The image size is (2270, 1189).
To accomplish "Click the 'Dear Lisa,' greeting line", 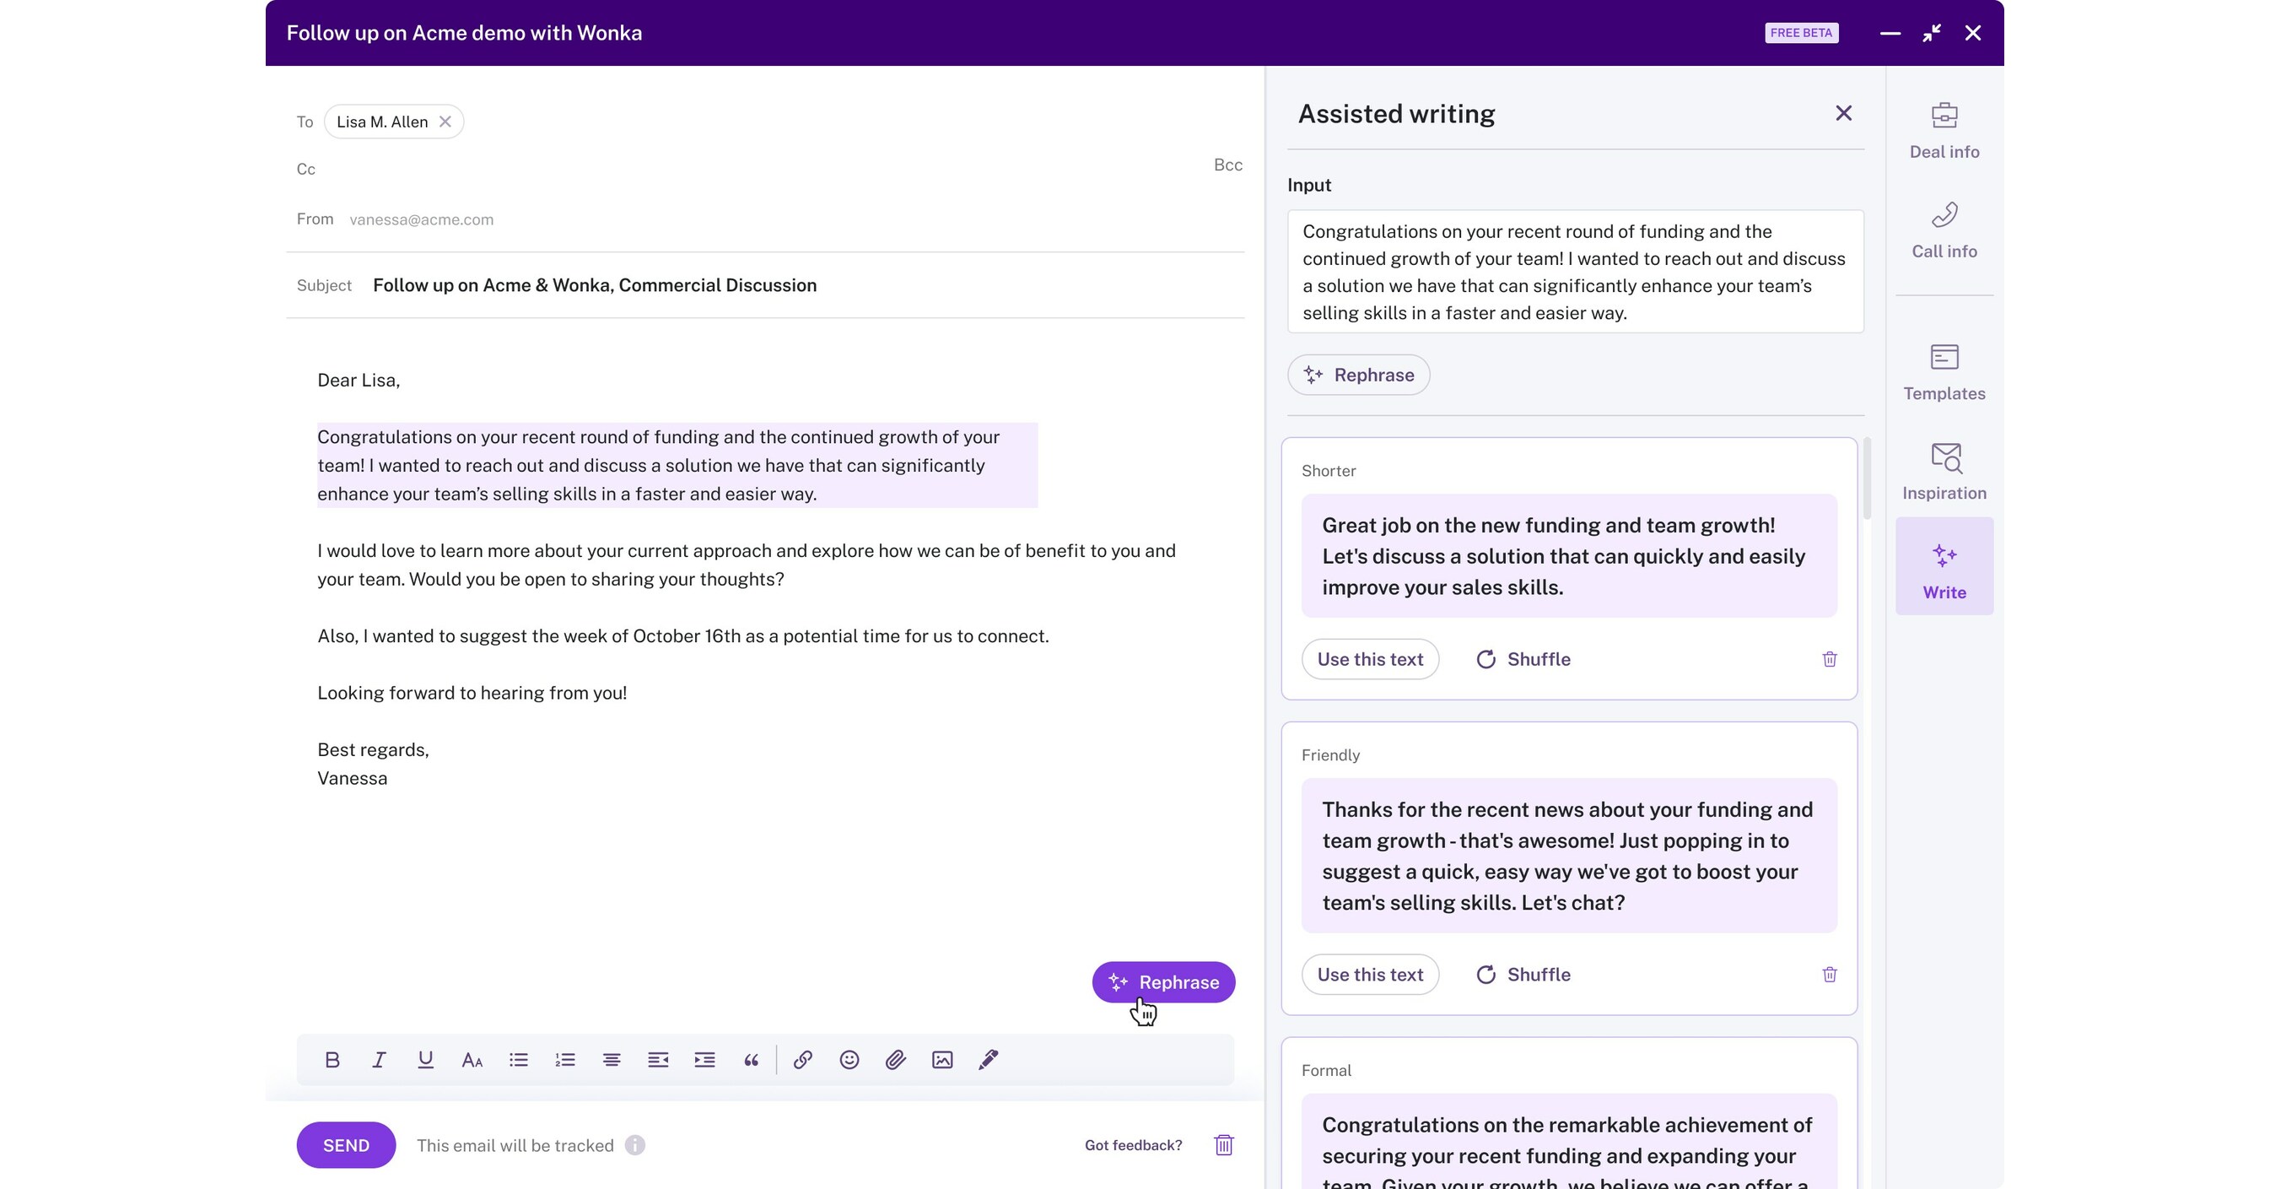I will [359, 380].
